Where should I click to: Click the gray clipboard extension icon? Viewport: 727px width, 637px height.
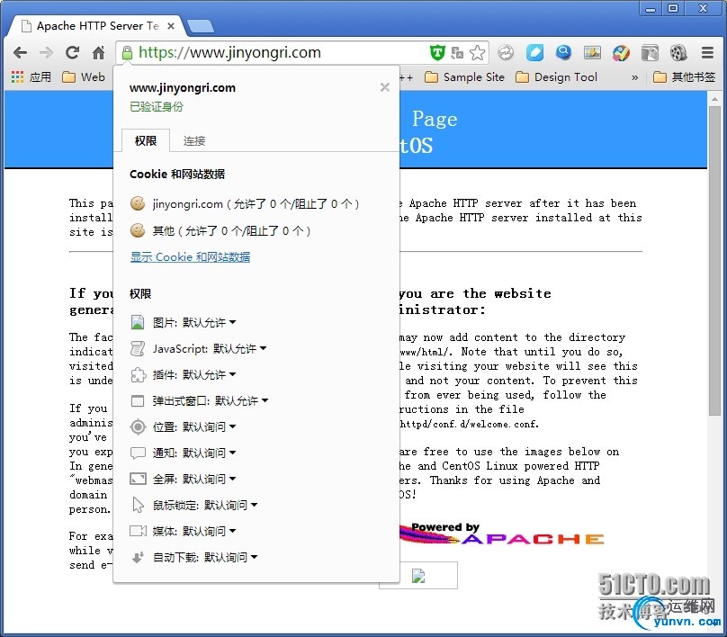(650, 53)
